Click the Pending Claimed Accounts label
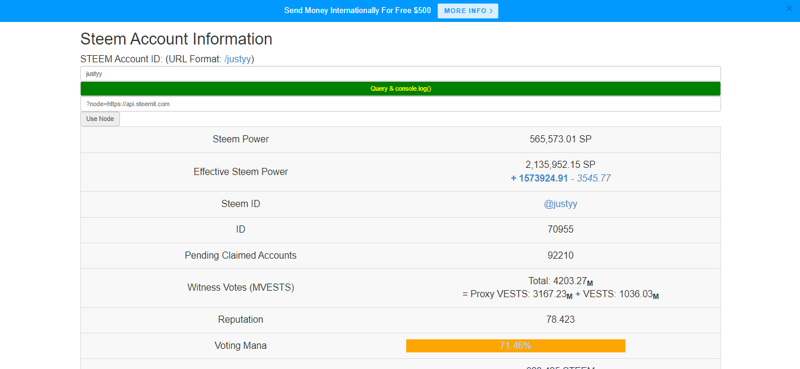Viewport: 800px width, 369px height. (x=241, y=256)
